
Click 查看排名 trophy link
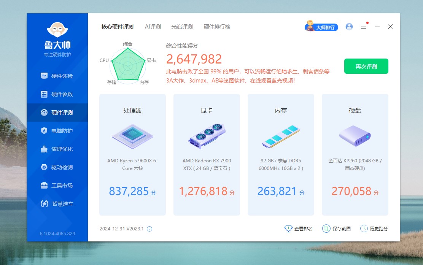click(299, 229)
